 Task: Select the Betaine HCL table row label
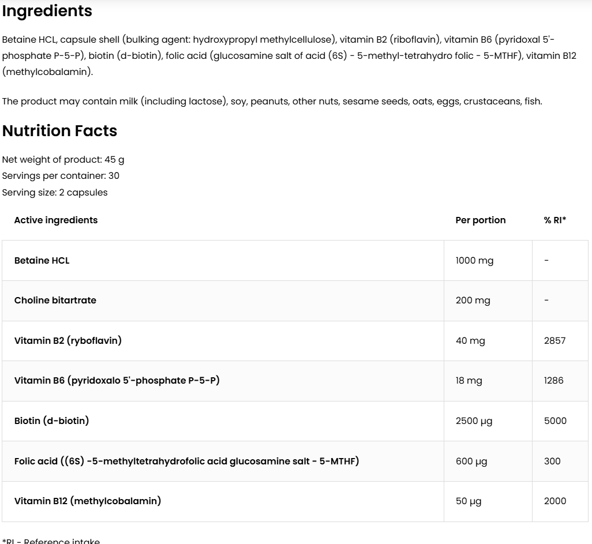pos(42,261)
